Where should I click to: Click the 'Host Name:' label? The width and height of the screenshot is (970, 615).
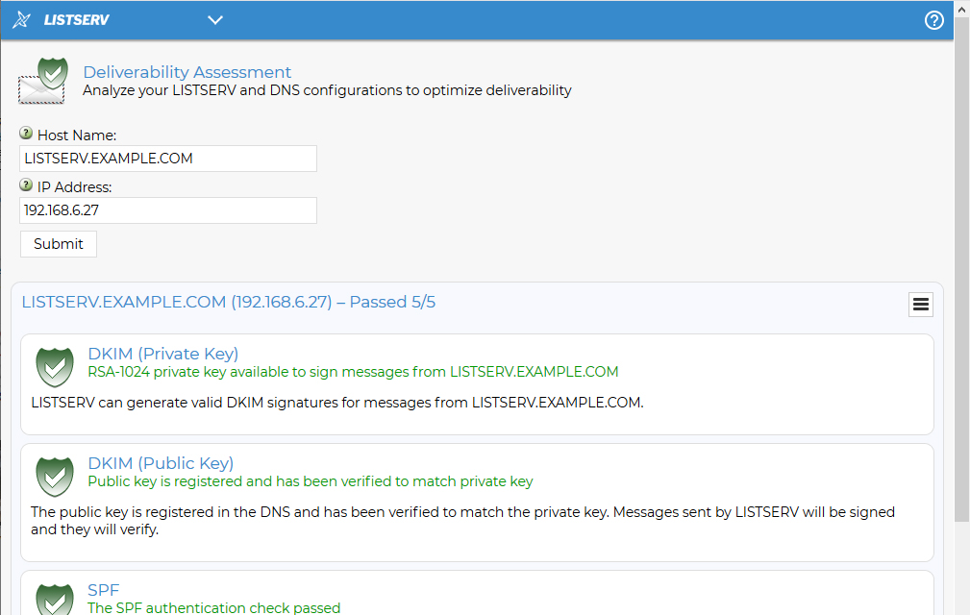click(77, 135)
